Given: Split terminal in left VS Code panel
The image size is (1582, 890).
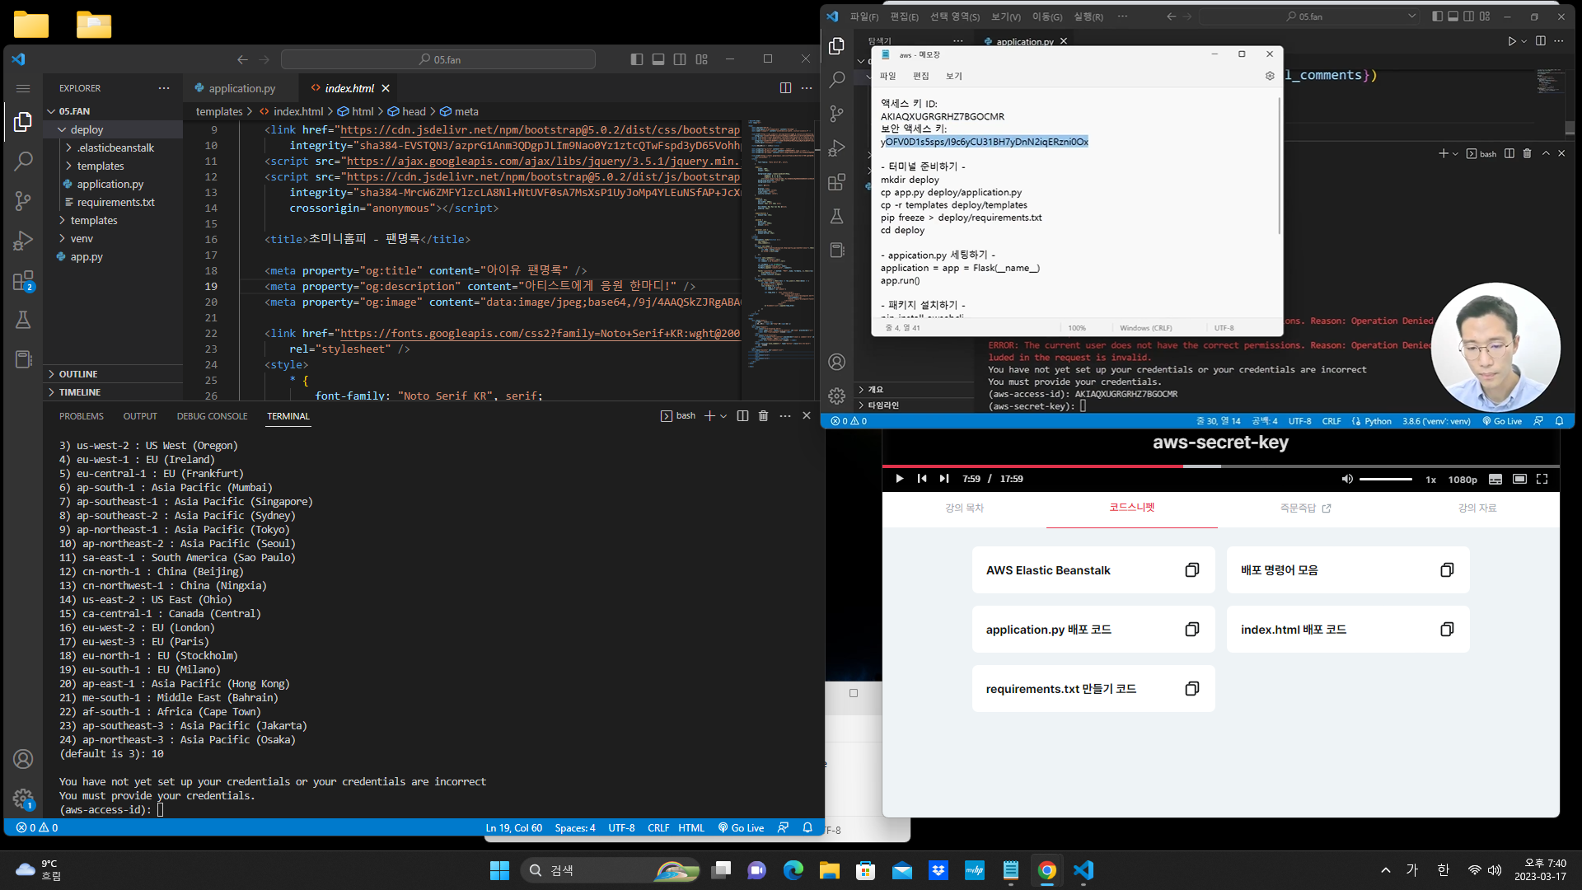Looking at the screenshot, I should click(742, 416).
